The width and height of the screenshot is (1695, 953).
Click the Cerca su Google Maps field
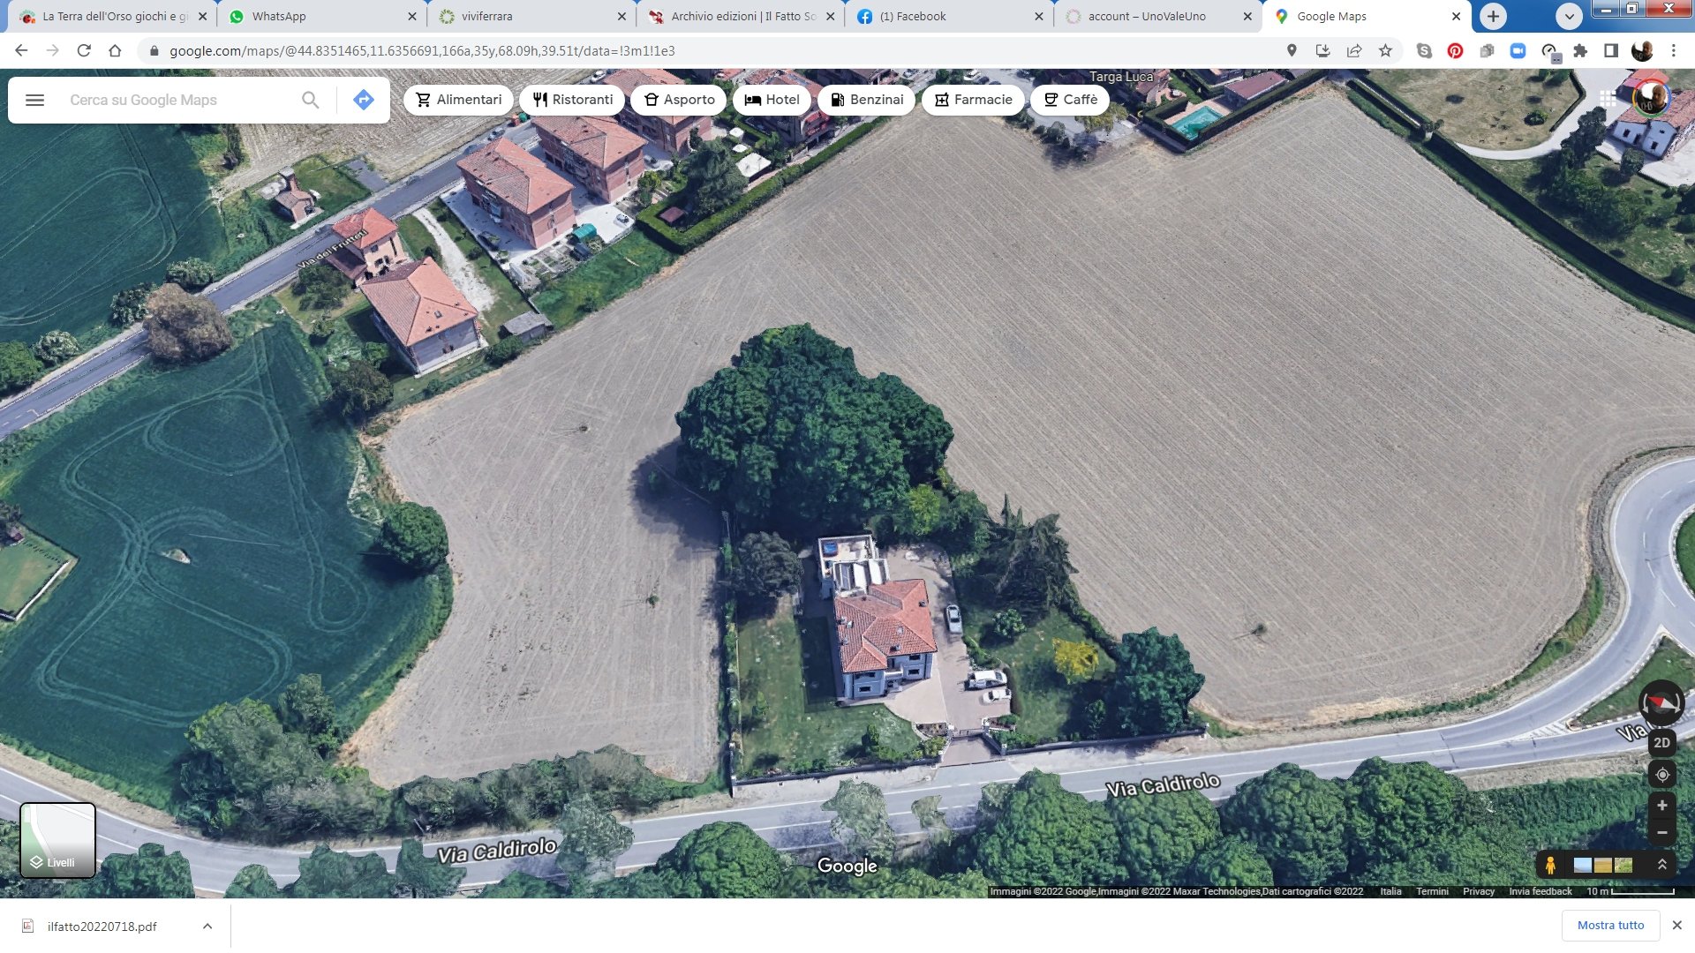pyautogui.click(x=177, y=100)
